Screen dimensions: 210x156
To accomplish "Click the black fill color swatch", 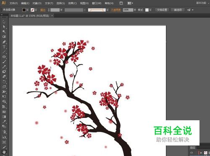I will coord(24,10).
